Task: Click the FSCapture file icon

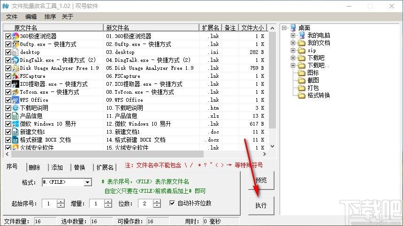Action: pyautogui.click(x=15, y=76)
